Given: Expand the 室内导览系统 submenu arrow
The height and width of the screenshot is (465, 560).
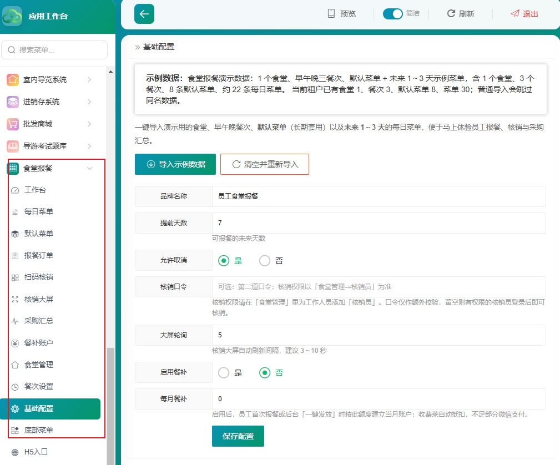Looking at the screenshot, I should (x=89, y=79).
